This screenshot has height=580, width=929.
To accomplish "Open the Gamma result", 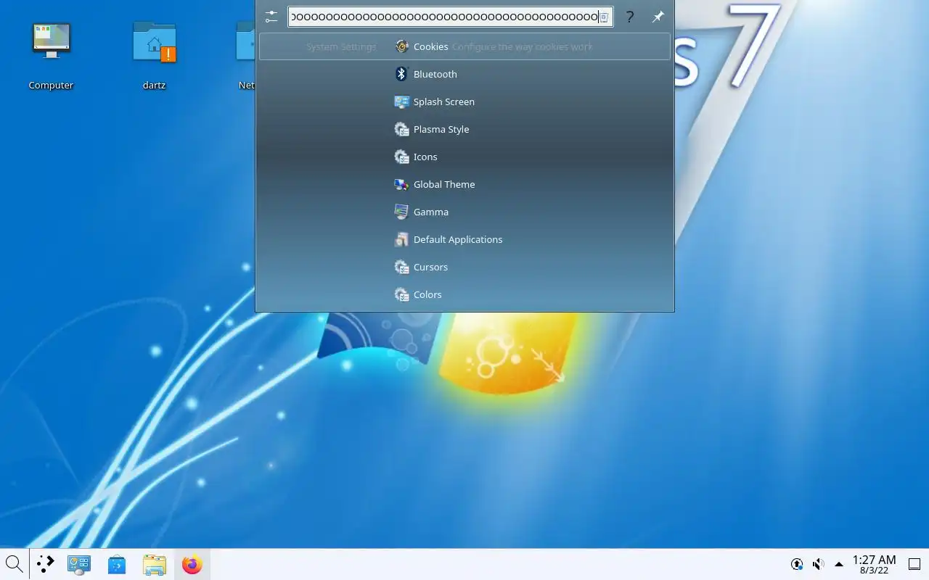I will coord(464,212).
